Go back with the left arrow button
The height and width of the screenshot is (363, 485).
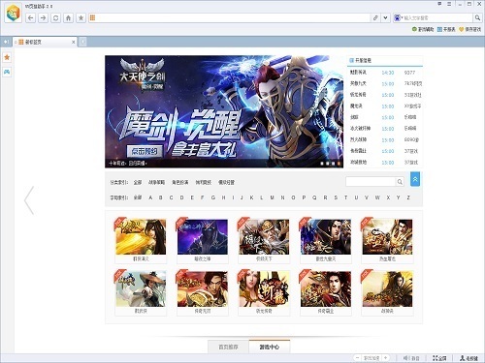pyautogui.click(x=30, y=17)
